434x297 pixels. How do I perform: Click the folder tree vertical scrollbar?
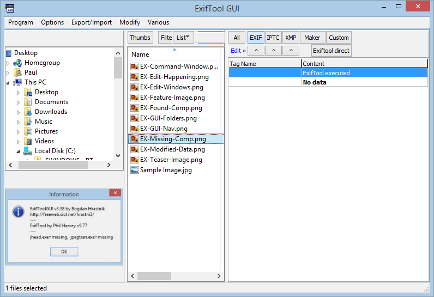tap(118, 109)
